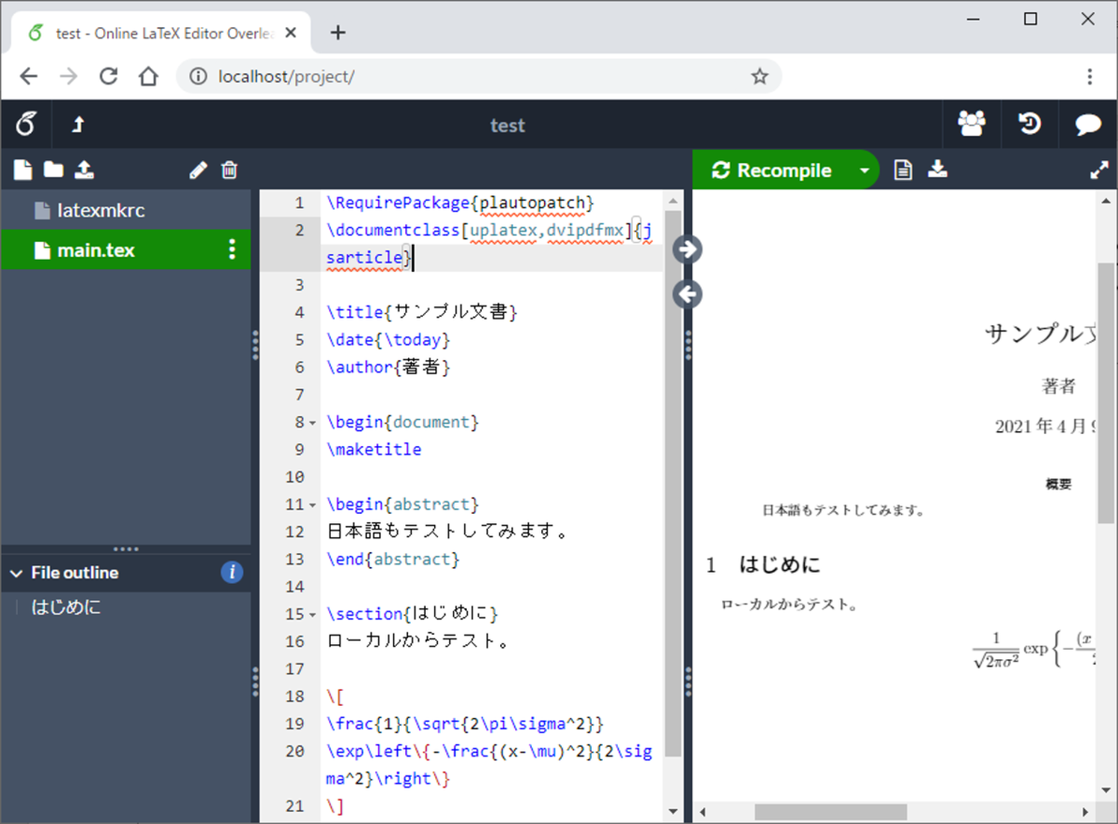Reload the browser page
This screenshot has width=1118, height=824.
(x=109, y=76)
